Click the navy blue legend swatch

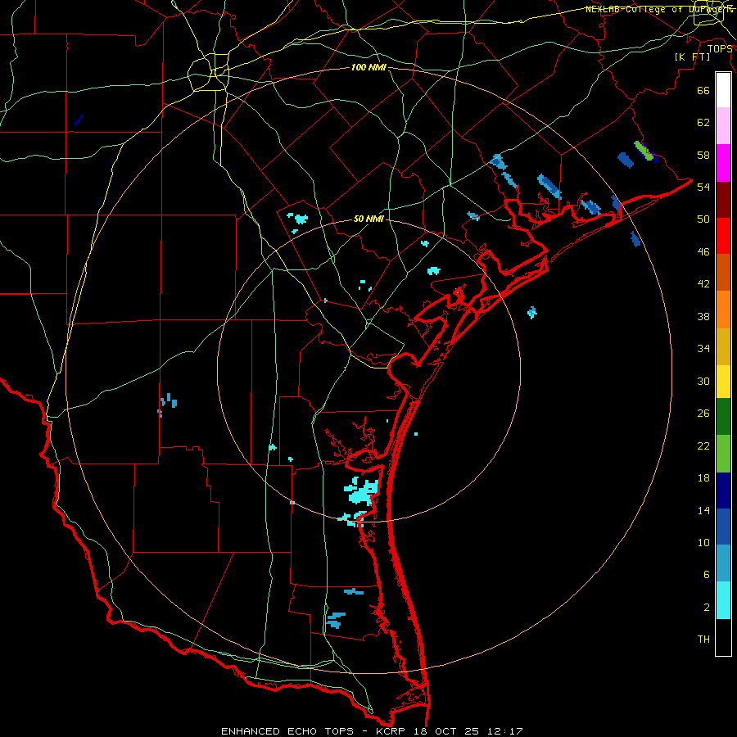[x=723, y=491]
